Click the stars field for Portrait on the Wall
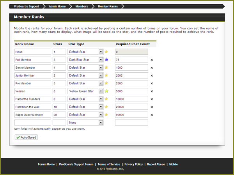Viewport: 234px width, 175px height. pos(59,107)
